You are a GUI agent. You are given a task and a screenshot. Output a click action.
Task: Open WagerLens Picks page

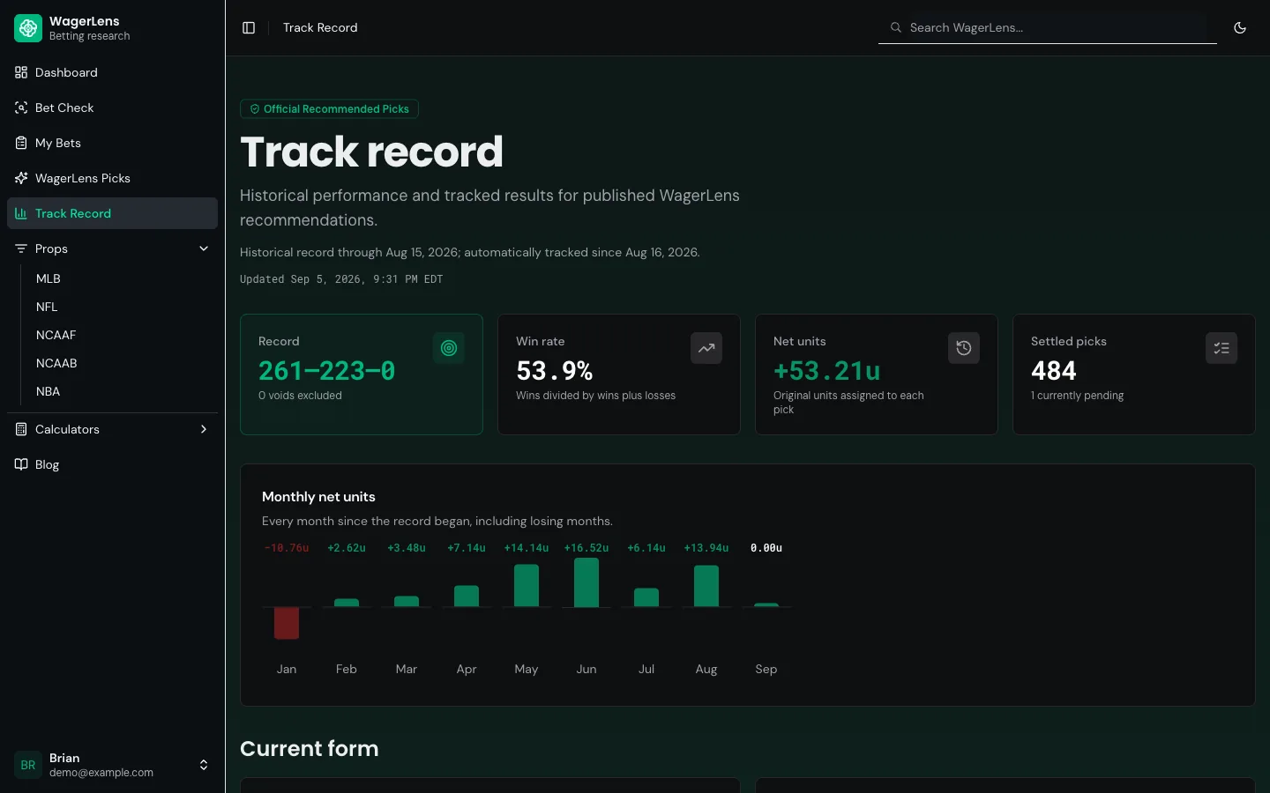tap(112, 178)
